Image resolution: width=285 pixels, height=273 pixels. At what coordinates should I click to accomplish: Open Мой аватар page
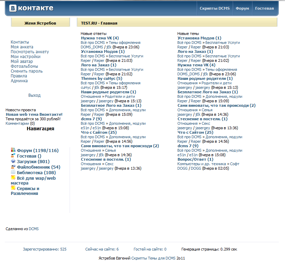pyautogui.click(x=22, y=62)
